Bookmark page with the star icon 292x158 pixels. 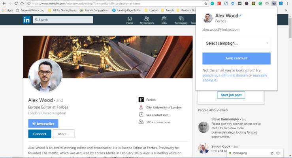pos(206,3)
